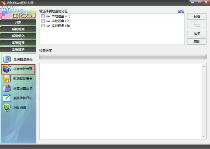
Task: Select the 系统维护 sidebar section
Action: point(18,49)
